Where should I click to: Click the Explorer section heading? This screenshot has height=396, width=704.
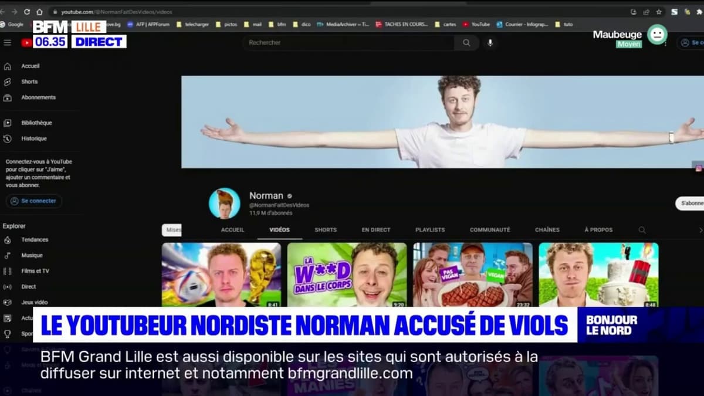pyautogui.click(x=14, y=226)
